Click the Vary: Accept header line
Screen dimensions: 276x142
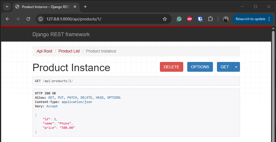[46, 106]
